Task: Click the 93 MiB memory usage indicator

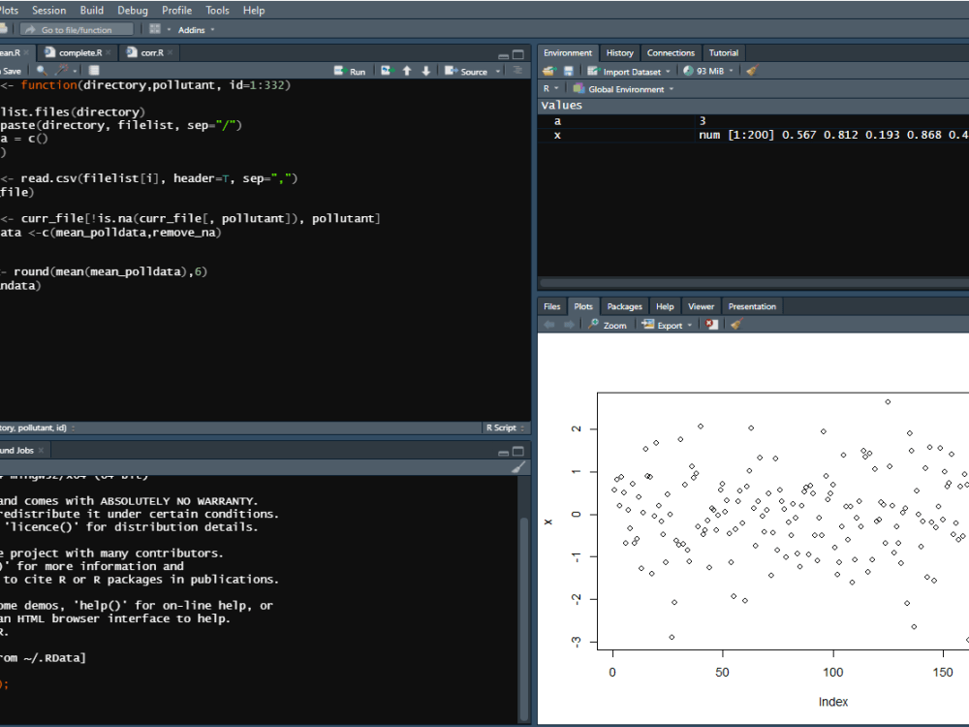Action: [708, 71]
